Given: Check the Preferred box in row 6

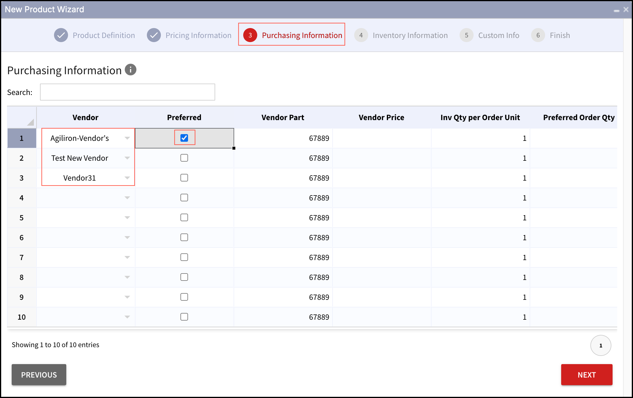Looking at the screenshot, I should tap(184, 237).
